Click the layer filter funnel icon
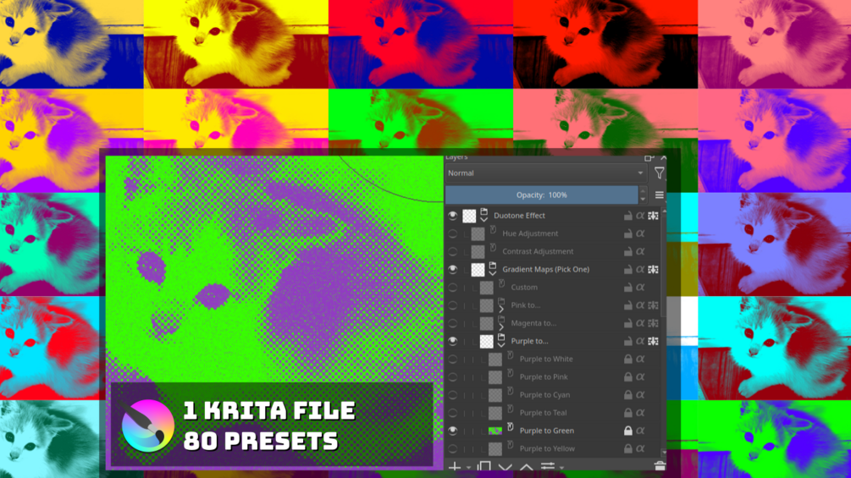The image size is (851, 478). (x=659, y=173)
